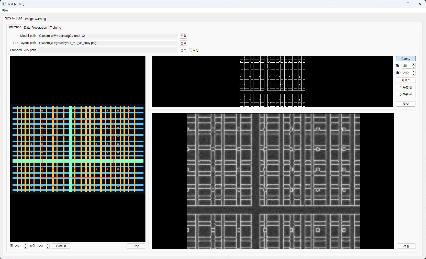This screenshot has height=259, width=426.
Task: Decrease 높이 height with down arrow
Action: pos(48,247)
